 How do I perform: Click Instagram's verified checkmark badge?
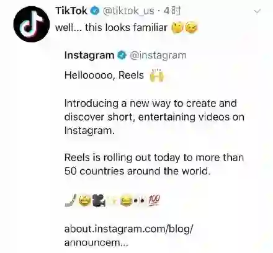122,55
